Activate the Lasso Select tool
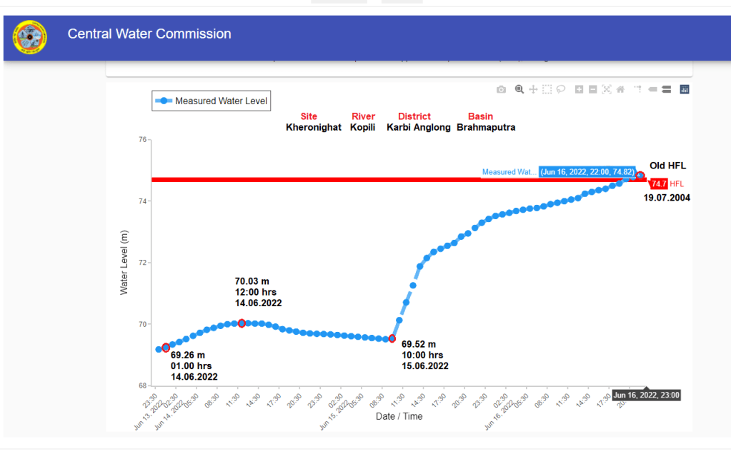Screen dimensions: 731x459 561,89
